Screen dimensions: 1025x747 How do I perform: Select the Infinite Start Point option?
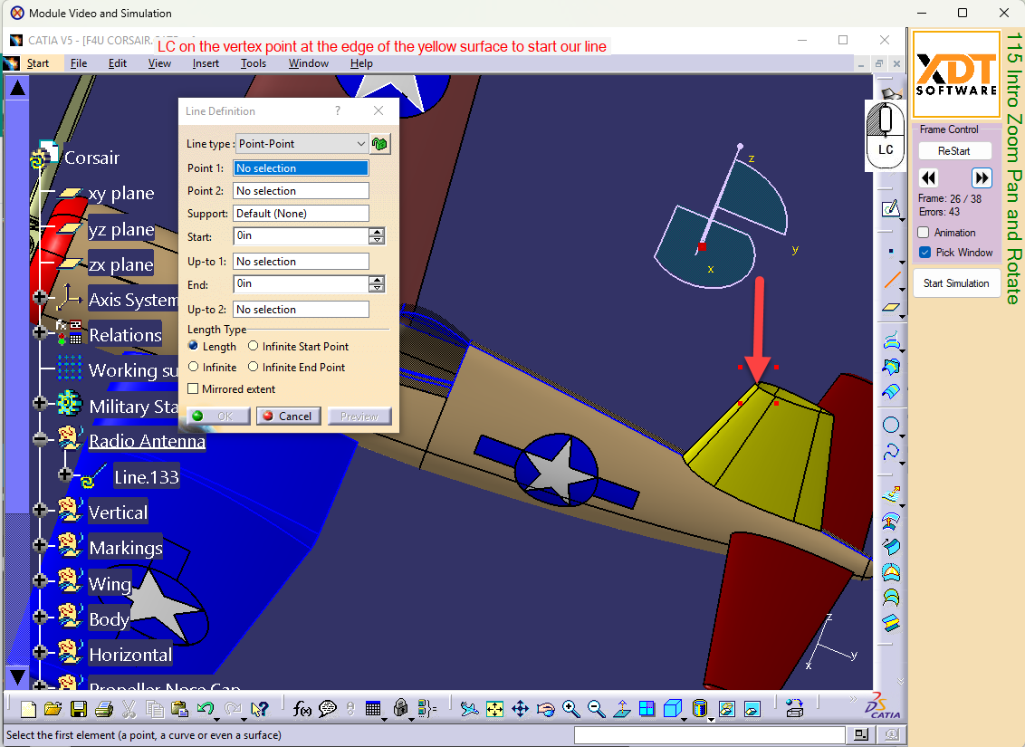coord(253,346)
